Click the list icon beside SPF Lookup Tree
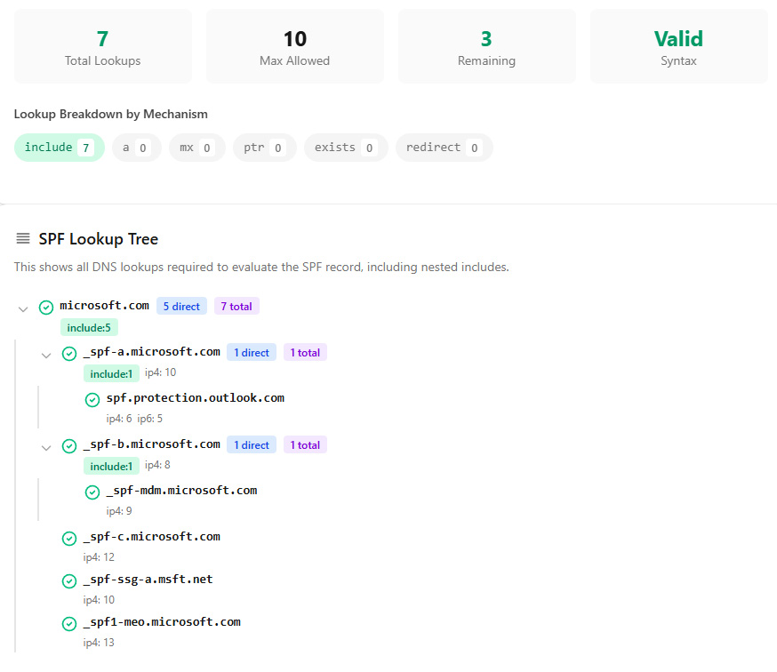The height and width of the screenshot is (672, 777). (23, 239)
